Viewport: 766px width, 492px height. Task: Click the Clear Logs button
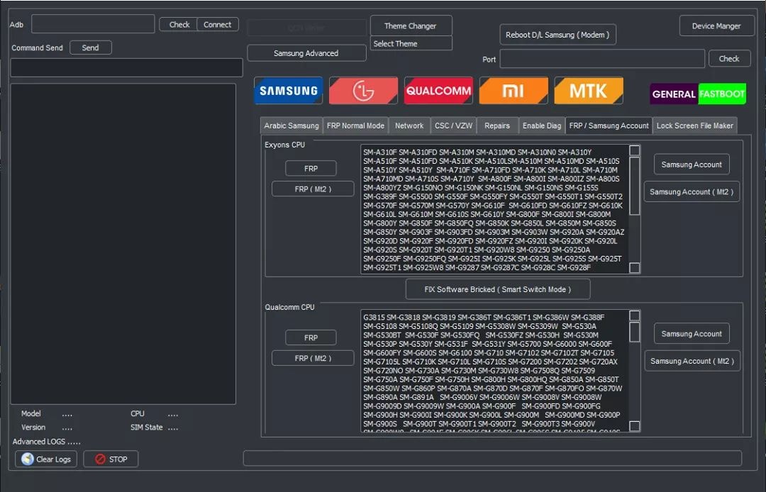pos(46,459)
